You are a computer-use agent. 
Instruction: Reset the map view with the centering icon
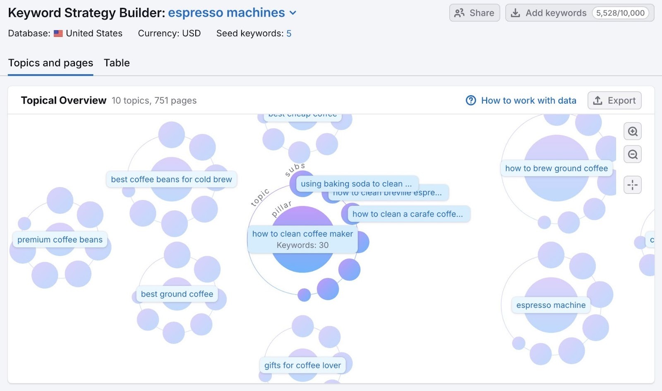(632, 185)
